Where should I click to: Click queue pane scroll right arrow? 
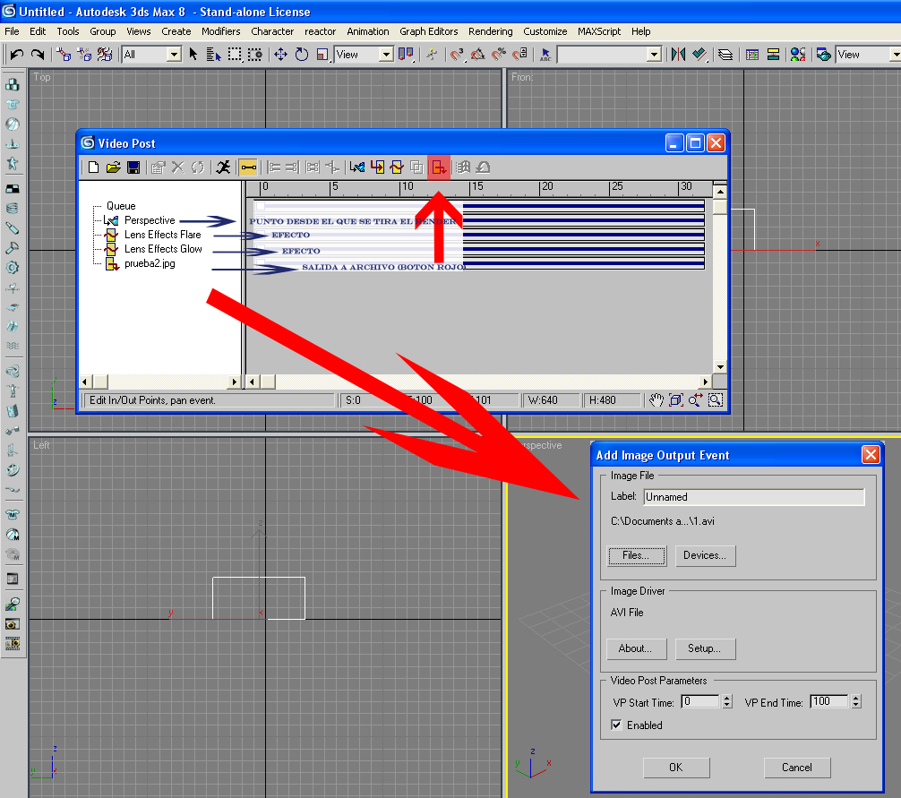coord(234,382)
